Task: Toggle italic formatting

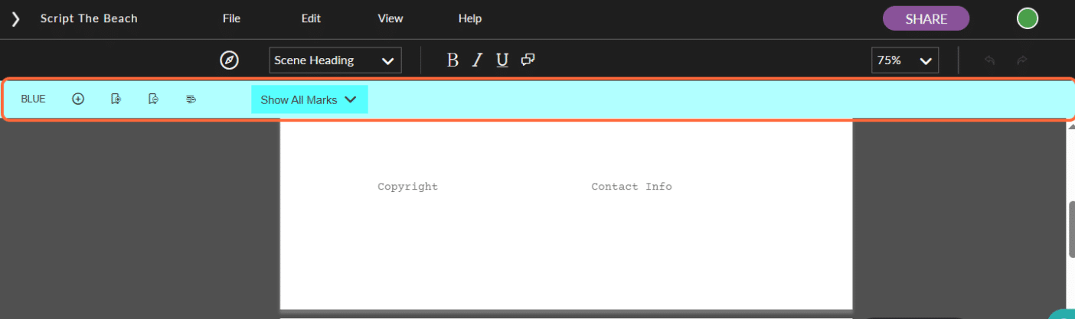Action: pyautogui.click(x=477, y=60)
